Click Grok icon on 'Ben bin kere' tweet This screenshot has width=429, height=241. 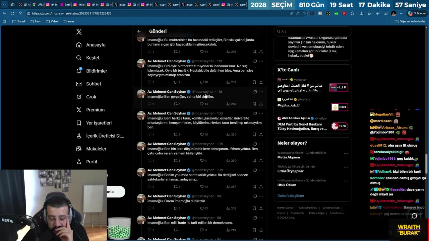pyautogui.click(x=255, y=144)
